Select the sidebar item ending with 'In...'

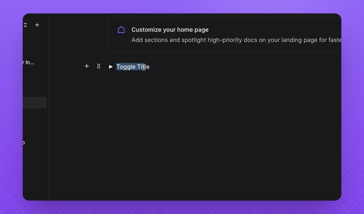tap(29, 62)
